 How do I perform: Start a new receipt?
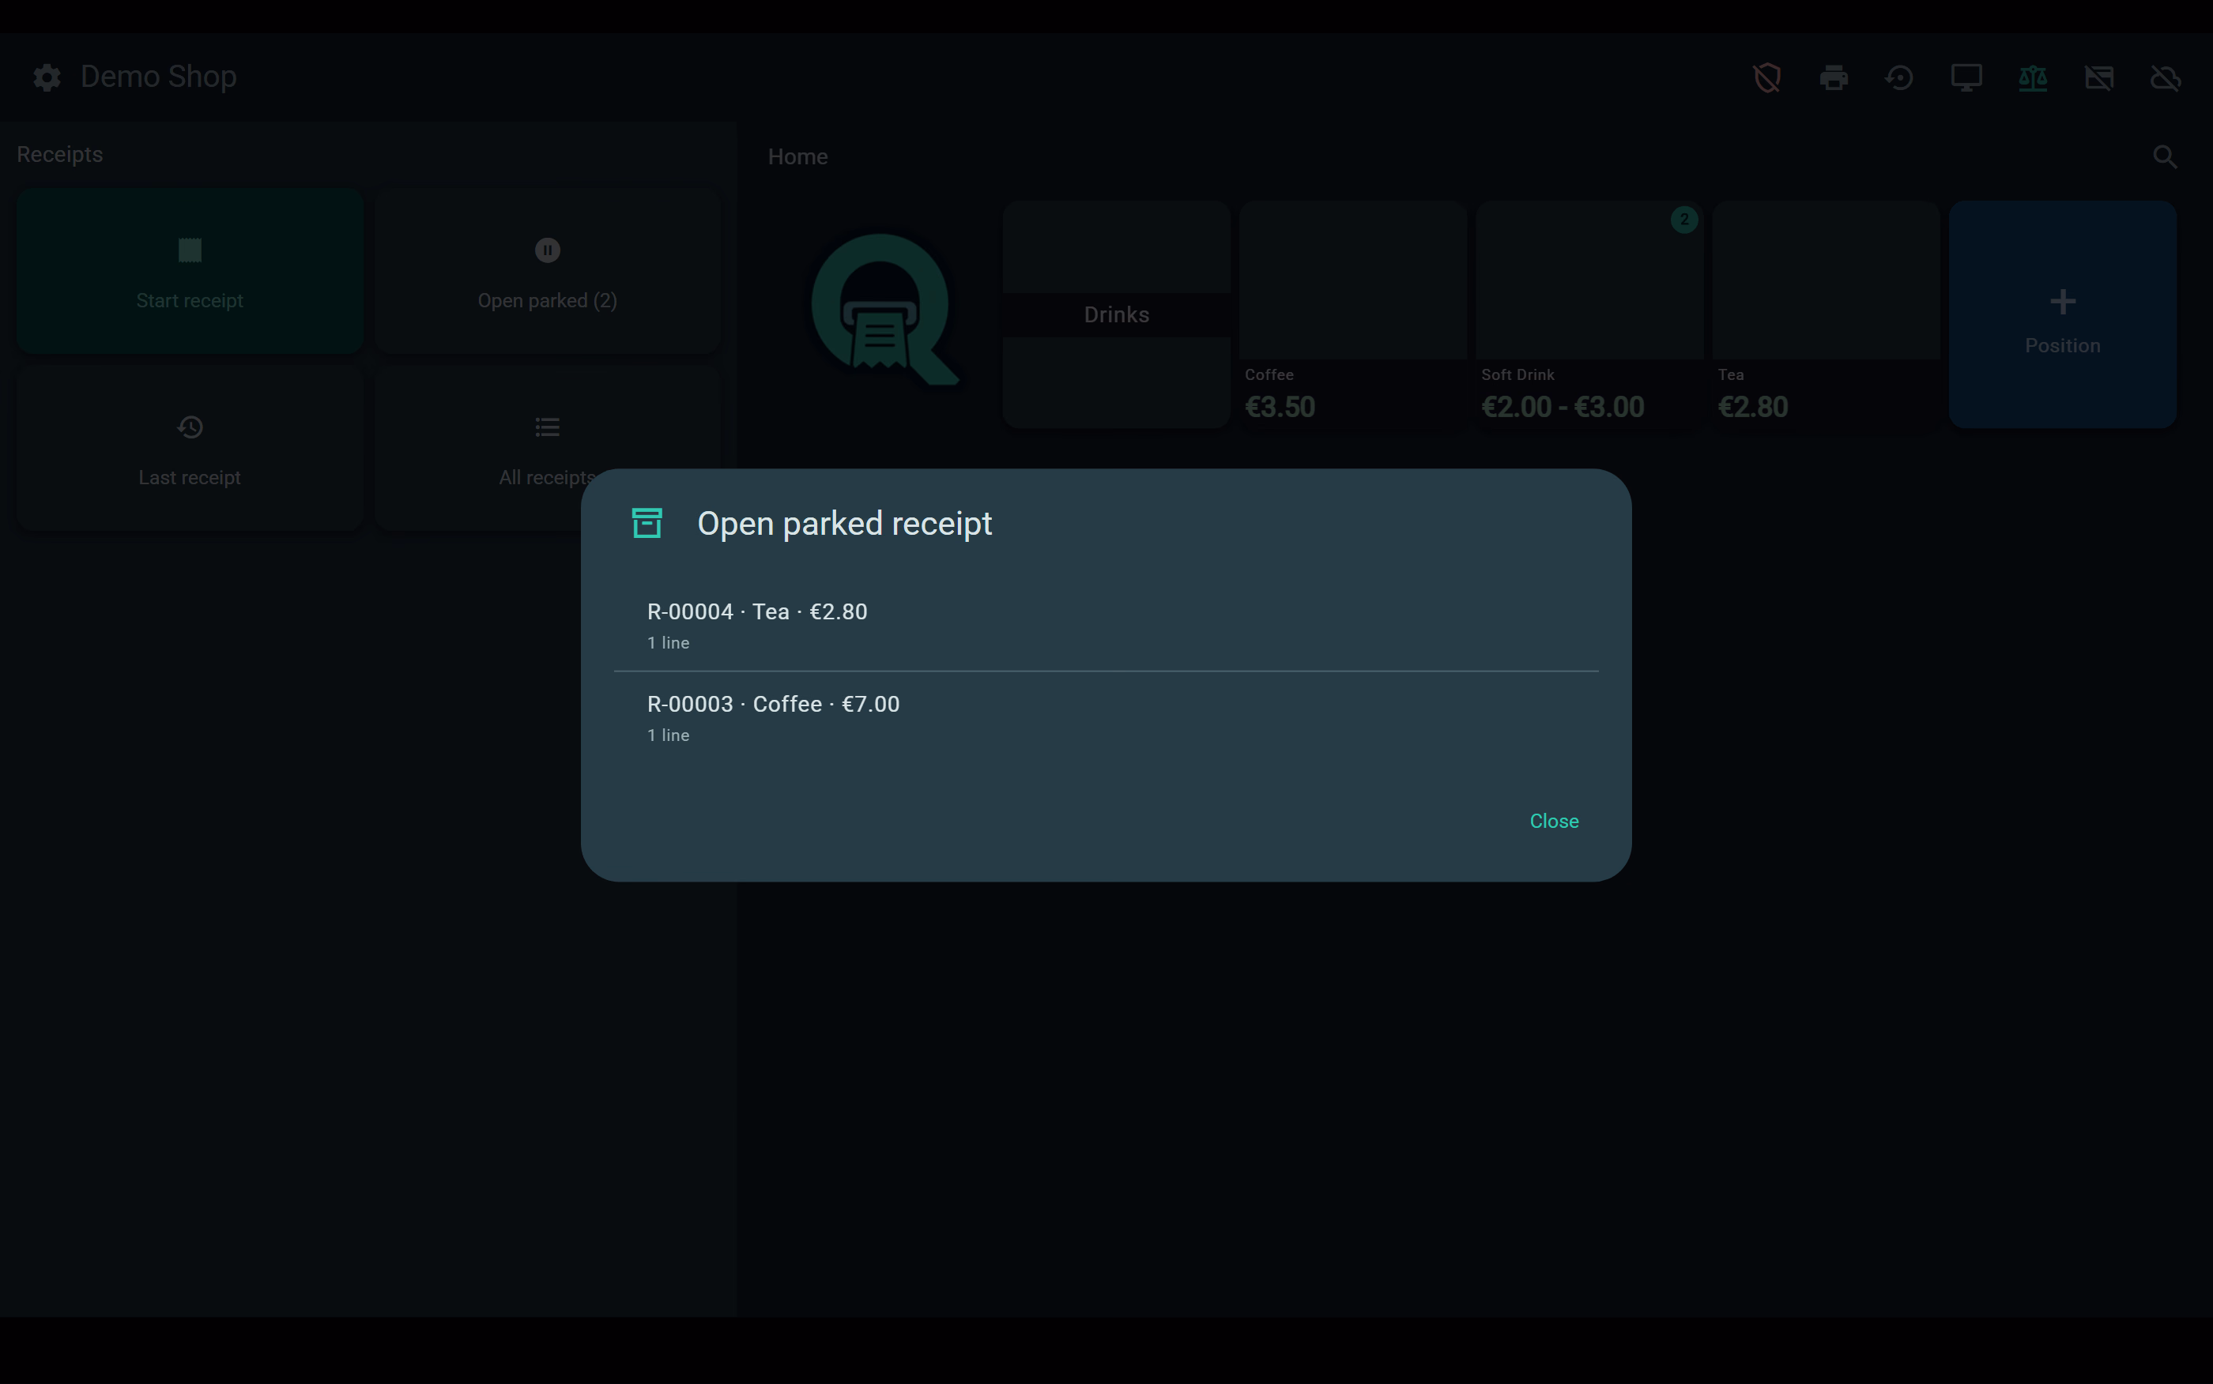point(190,271)
